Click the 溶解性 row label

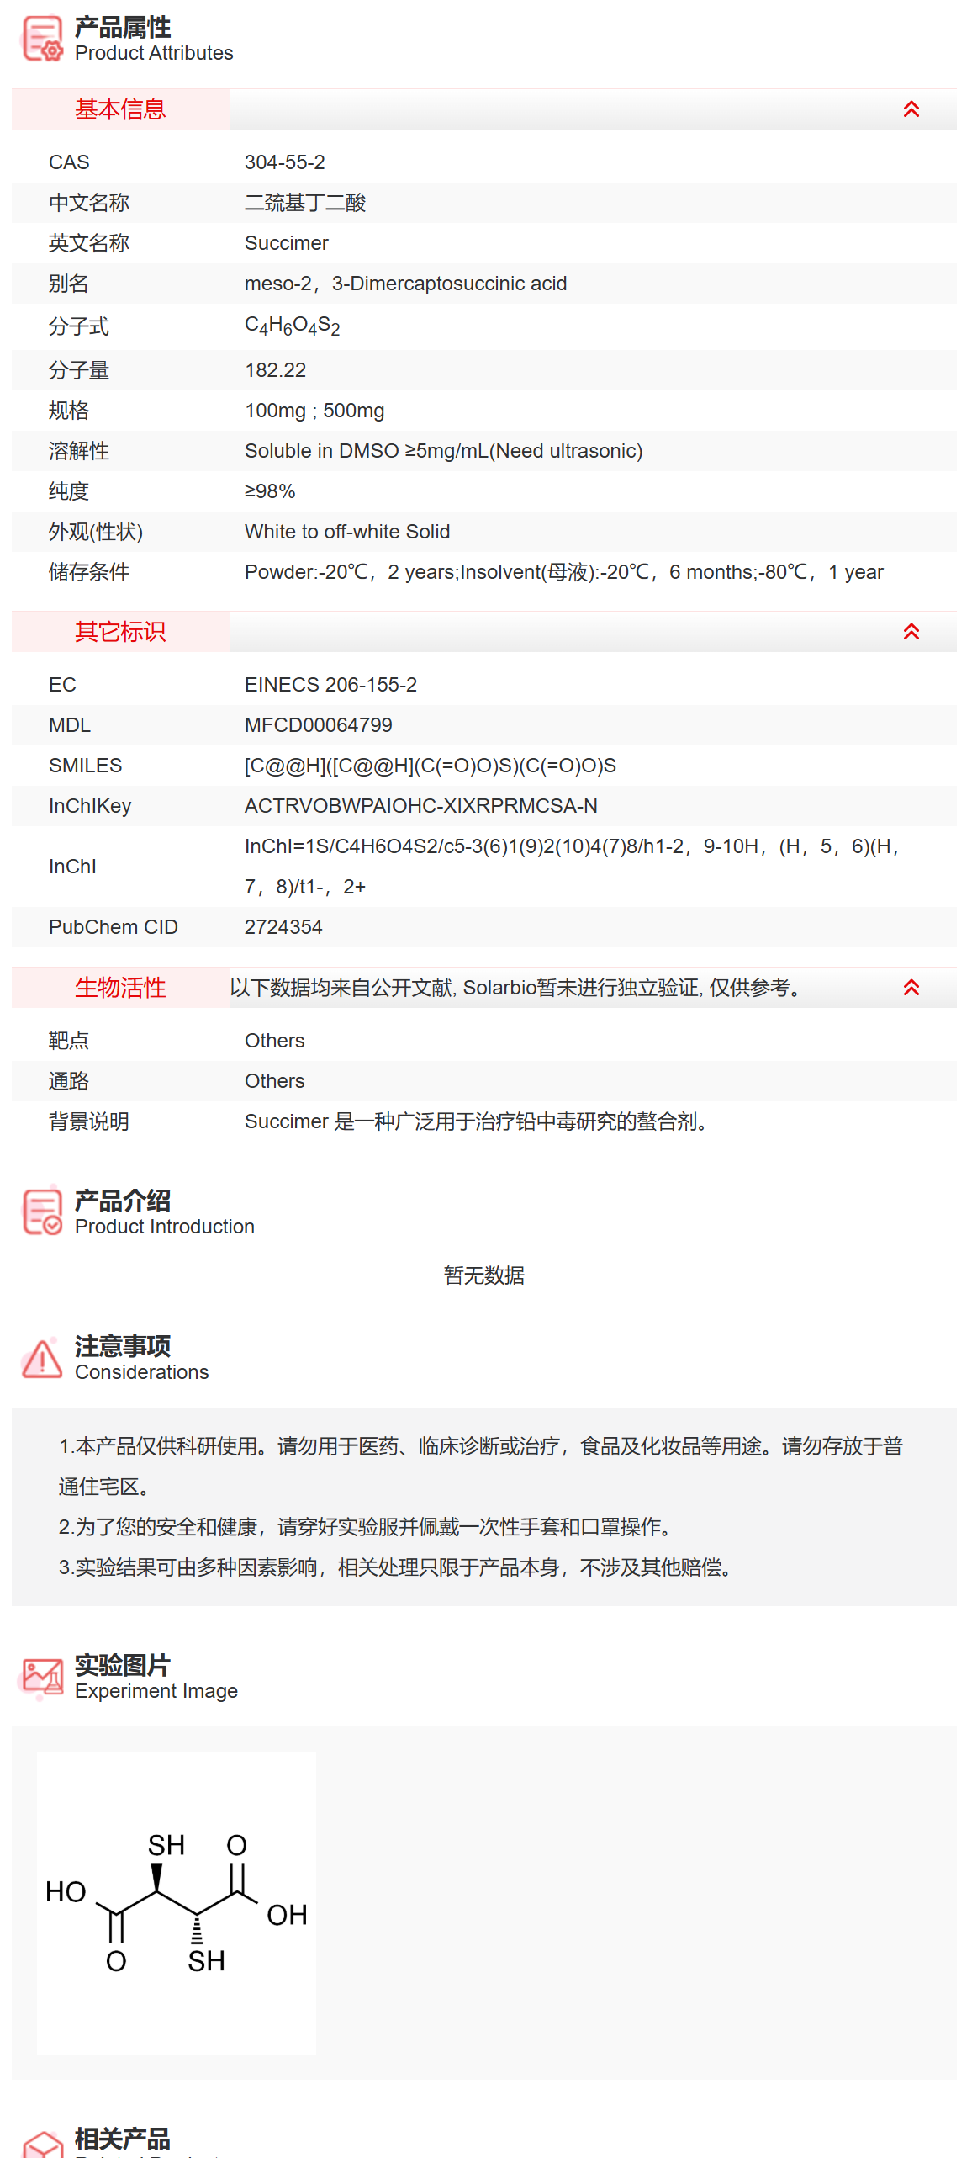[79, 451]
